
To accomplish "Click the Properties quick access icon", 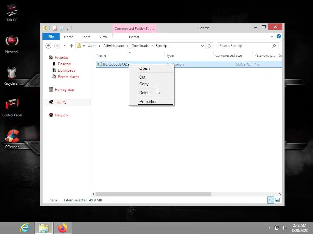I will coord(55,28).
